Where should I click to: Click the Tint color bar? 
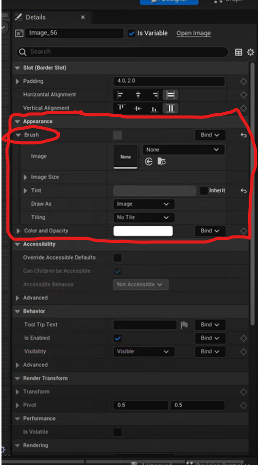(155, 191)
